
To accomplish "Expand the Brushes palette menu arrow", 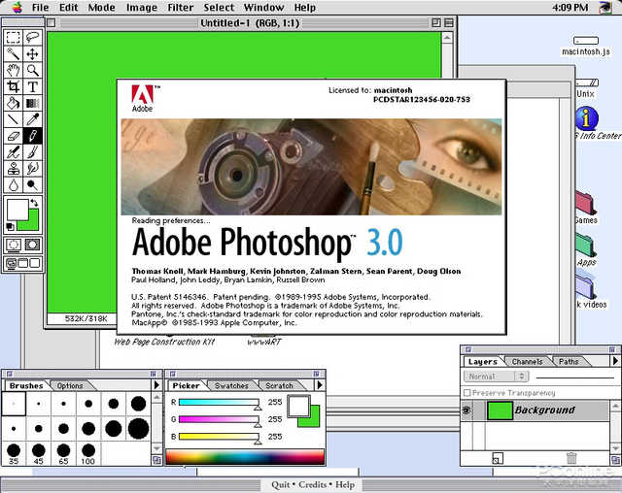I will click(x=156, y=385).
